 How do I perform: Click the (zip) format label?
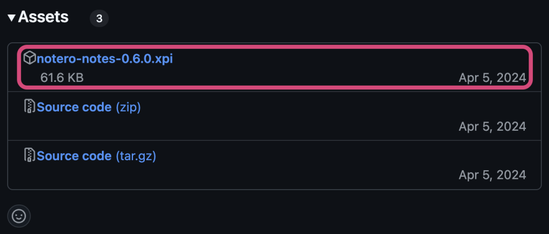(128, 107)
